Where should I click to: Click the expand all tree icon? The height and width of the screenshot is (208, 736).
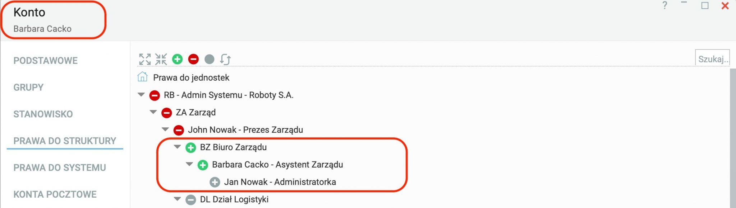145,59
